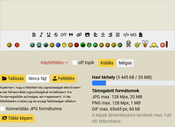Align text left
The width and height of the screenshot is (175, 127).
coord(95,35)
